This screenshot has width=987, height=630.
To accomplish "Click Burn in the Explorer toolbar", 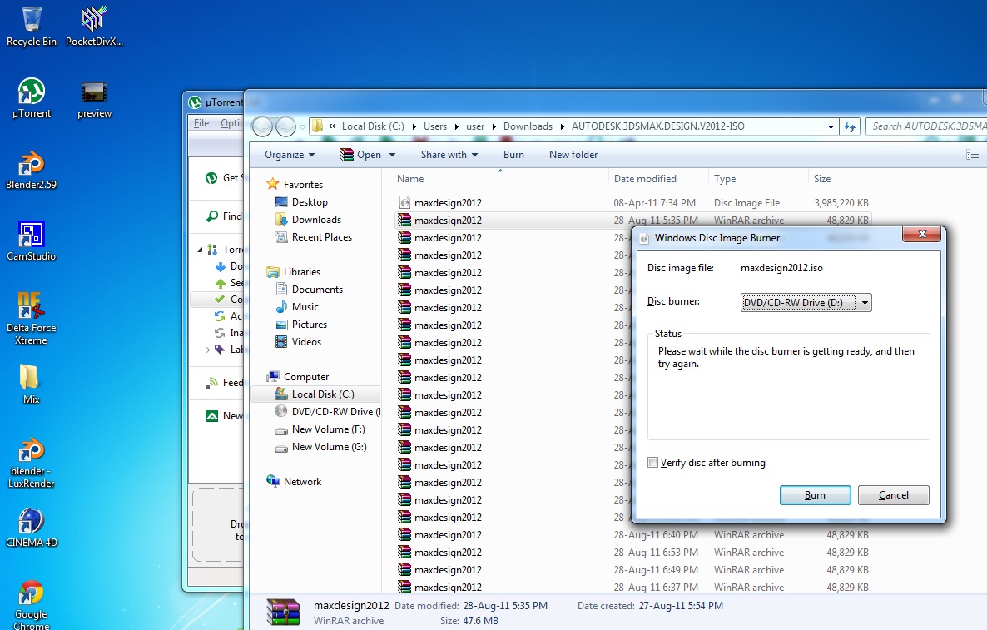I will tap(513, 155).
